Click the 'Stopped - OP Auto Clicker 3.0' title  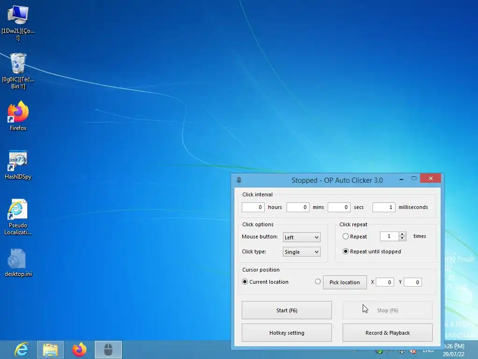click(x=337, y=180)
